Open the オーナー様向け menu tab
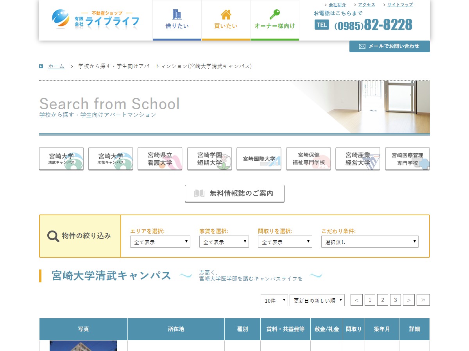The height and width of the screenshot is (351, 469). (x=275, y=20)
